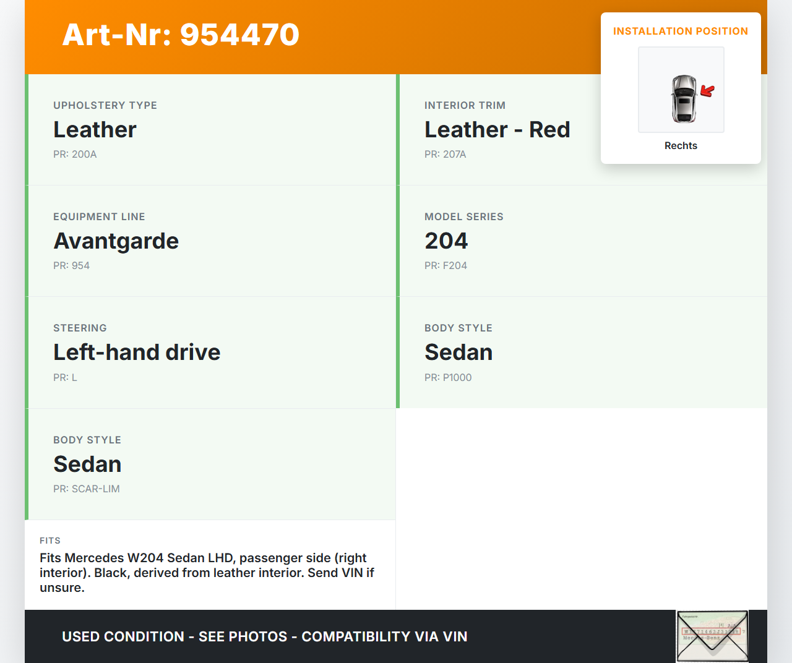Image resolution: width=792 pixels, height=663 pixels.
Task: Click the PR: SCAR-LIM code
Action: pyautogui.click(x=86, y=489)
